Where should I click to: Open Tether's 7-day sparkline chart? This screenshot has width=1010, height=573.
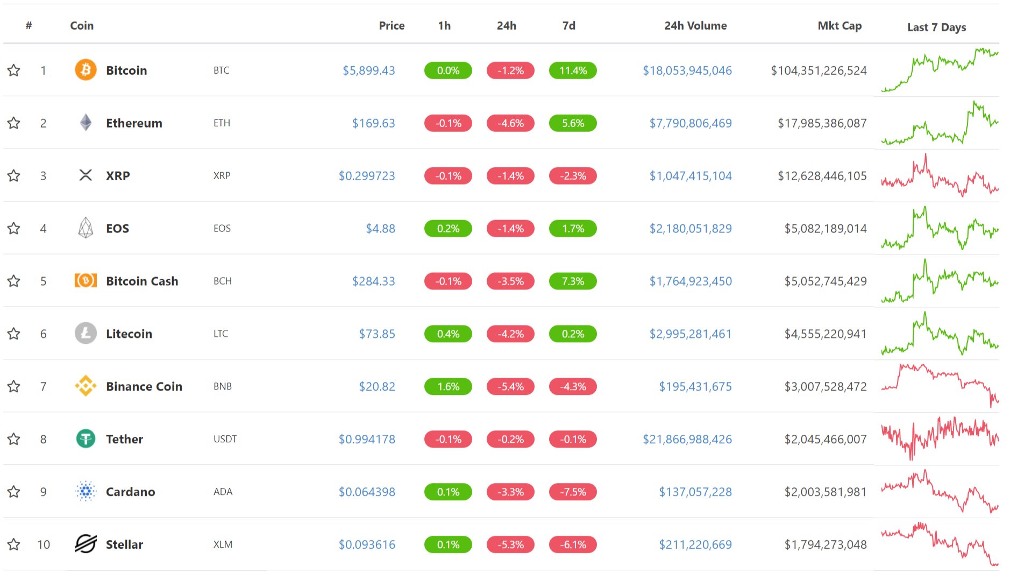click(940, 438)
